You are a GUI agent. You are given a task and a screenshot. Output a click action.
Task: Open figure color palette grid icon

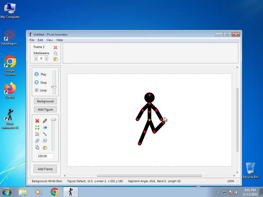37,134
